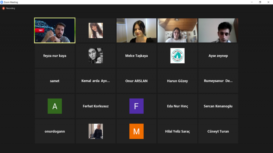The height and width of the screenshot is (153, 273).
Task: Minimize the Zoom Meeting window
Action: coord(251,2)
